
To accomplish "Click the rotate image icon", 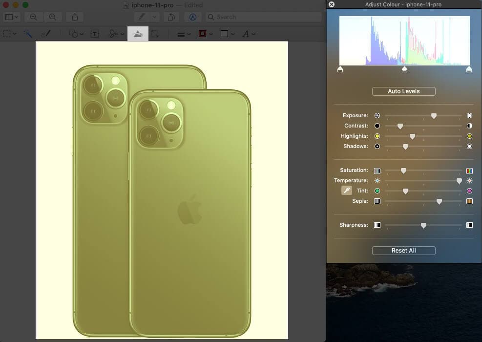I will tap(171, 17).
